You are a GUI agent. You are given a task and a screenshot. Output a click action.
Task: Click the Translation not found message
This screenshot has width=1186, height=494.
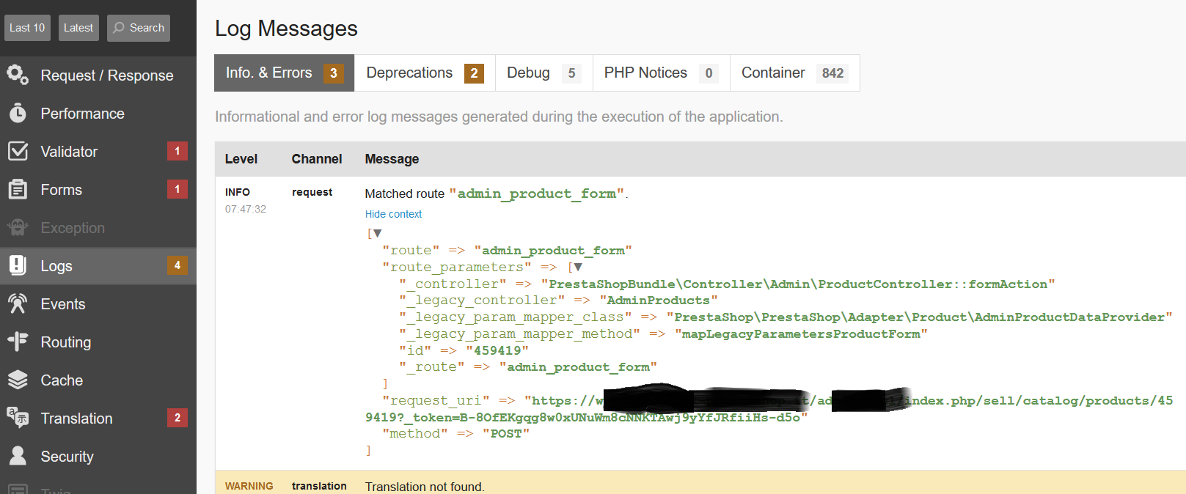pyautogui.click(x=425, y=487)
